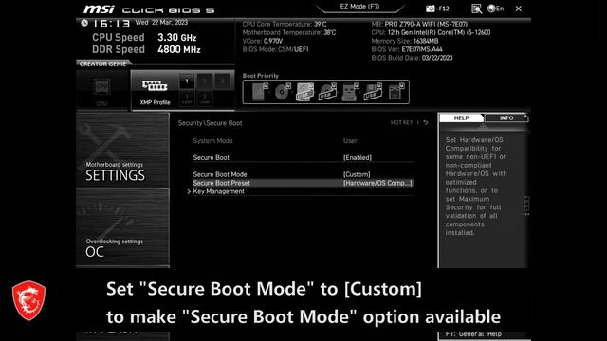Viewport: 607px width, 341px height.
Task: Click the help panel scrollbar handle
Action: coord(526,206)
